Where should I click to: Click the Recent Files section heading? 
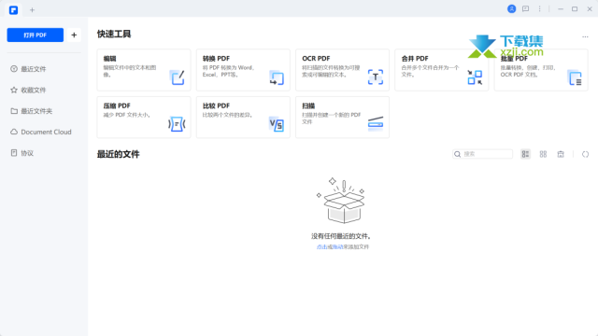tap(119, 154)
